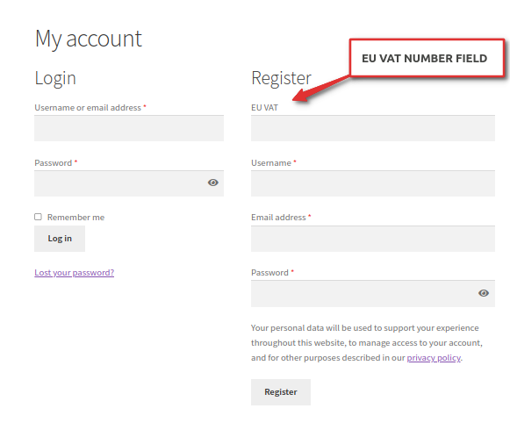Open the privacy policy link
Image resolution: width=510 pixels, height=437 pixels.
click(434, 358)
